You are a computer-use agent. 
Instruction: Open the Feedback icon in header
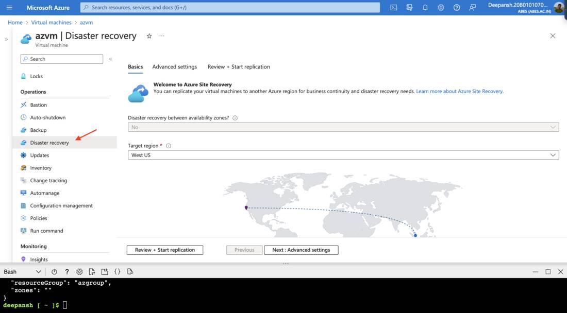tap(472, 7)
